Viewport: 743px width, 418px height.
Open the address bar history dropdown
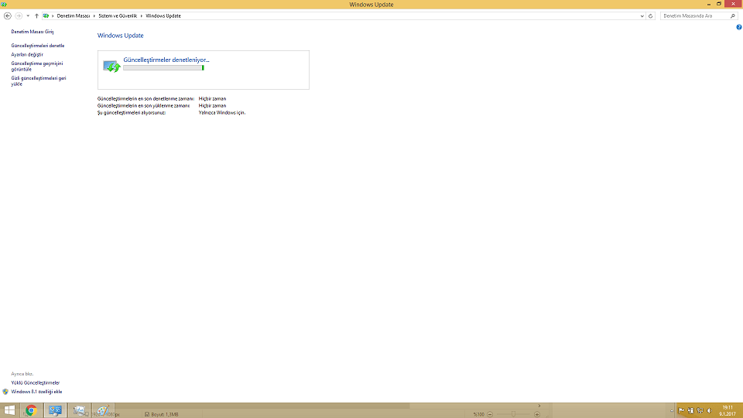[x=642, y=16]
